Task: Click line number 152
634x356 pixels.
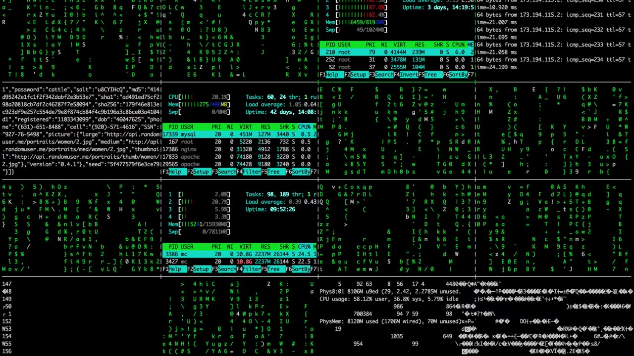Action: (x=7, y=321)
